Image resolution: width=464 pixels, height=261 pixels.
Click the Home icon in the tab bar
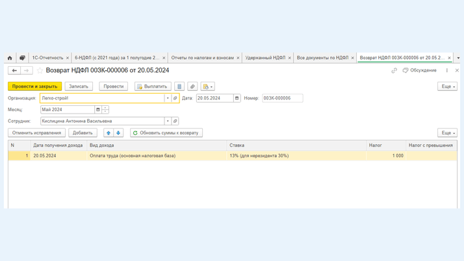pyautogui.click(x=10, y=58)
